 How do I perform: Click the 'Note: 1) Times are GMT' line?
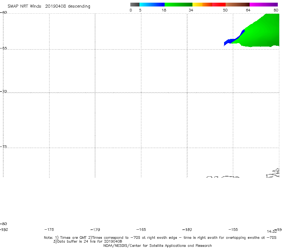pyautogui.click(x=160, y=238)
